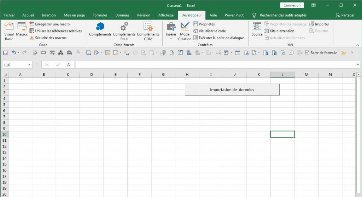Image resolution: width=362 pixels, height=197 pixels.
Task: Show more quick access toolbar commands
Action: pyautogui.click(x=352, y=53)
